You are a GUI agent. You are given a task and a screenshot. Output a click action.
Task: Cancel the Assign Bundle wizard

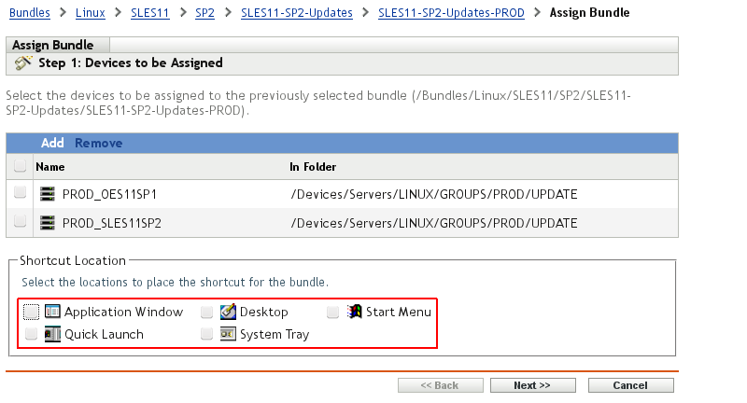click(x=630, y=385)
